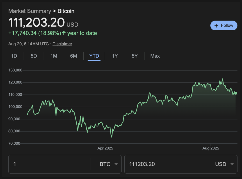The image size is (242, 179).
Task: Show the 6M chart range
Action: point(73,56)
